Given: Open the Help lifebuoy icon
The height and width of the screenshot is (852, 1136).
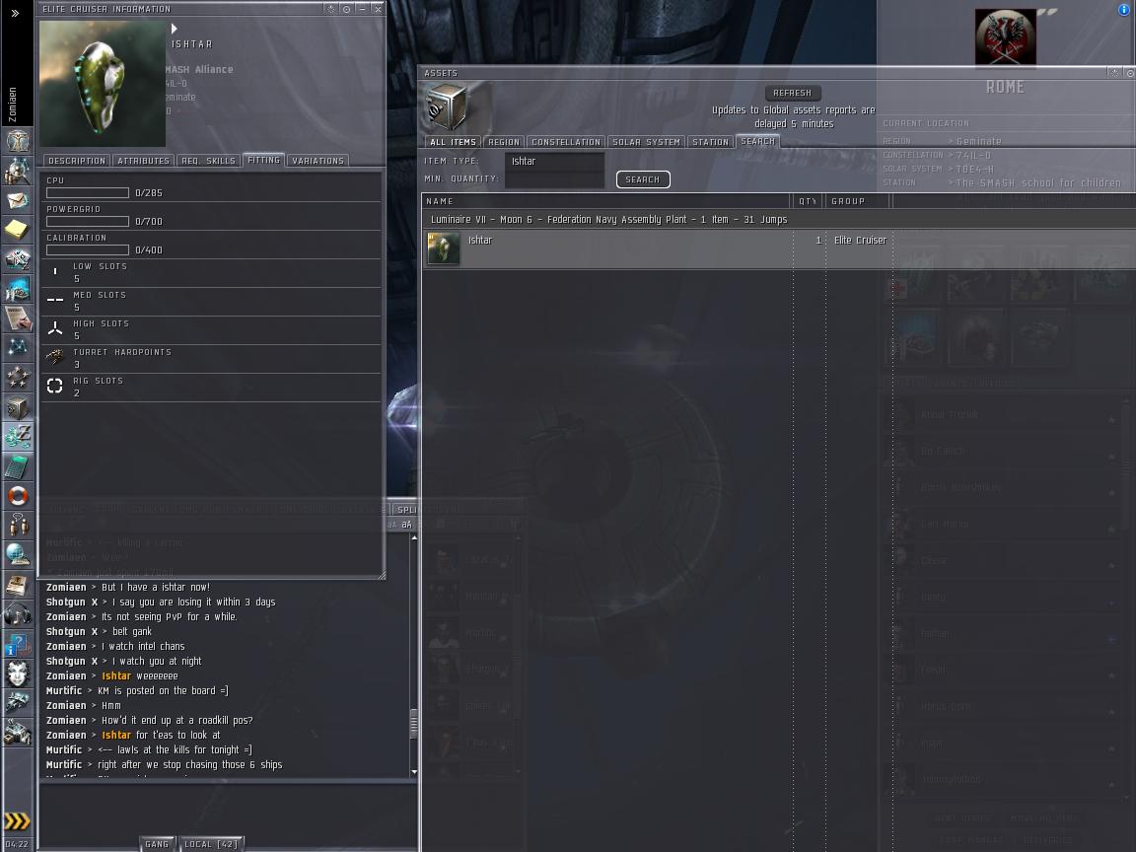Looking at the screenshot, I should click(x=18, y=496).
